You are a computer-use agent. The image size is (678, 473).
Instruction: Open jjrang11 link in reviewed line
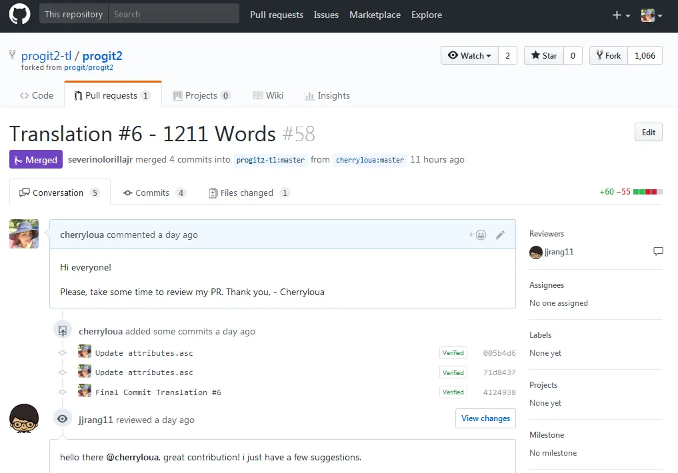pyautogui.click(x=95, y=420)
